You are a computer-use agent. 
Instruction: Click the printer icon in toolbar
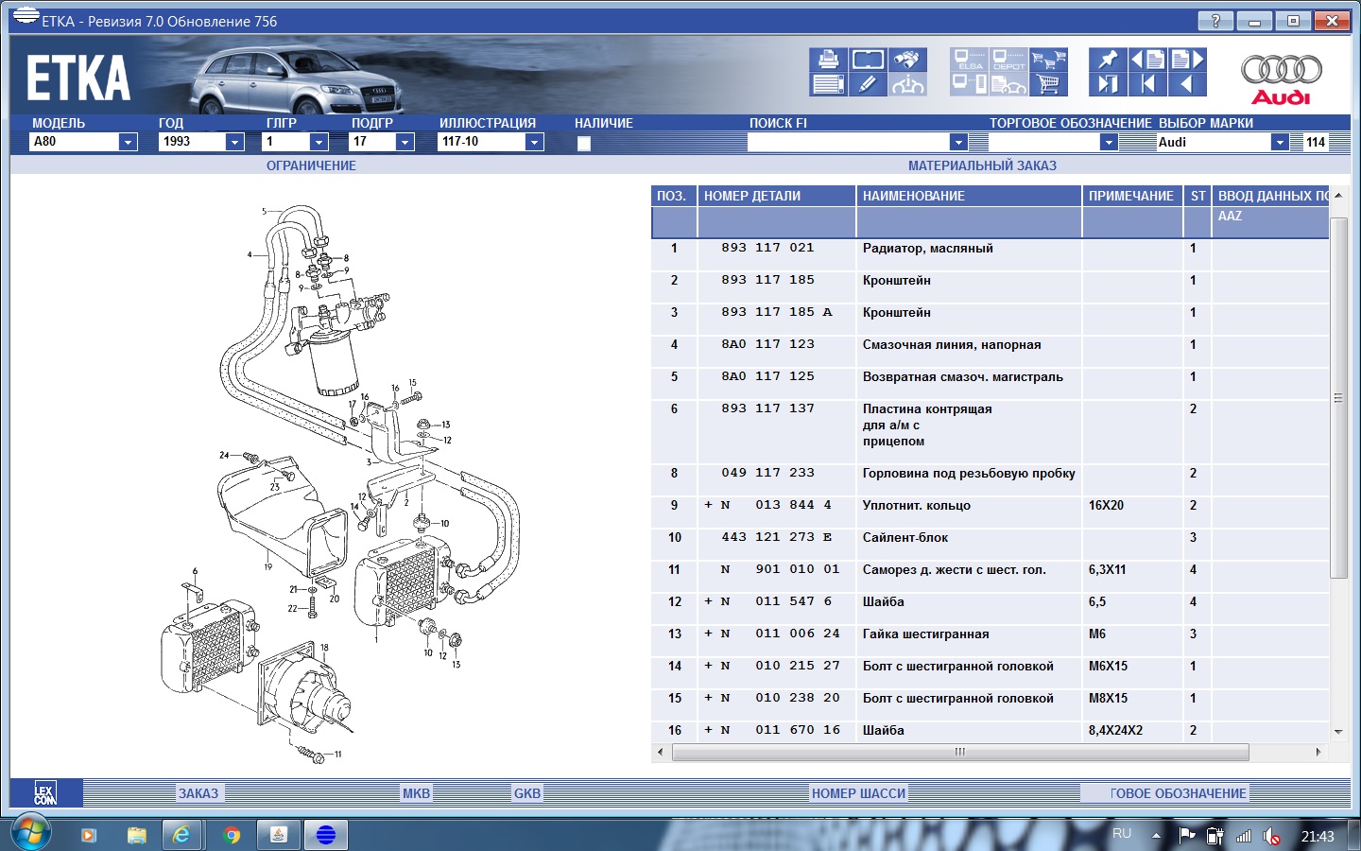(828, 60)
